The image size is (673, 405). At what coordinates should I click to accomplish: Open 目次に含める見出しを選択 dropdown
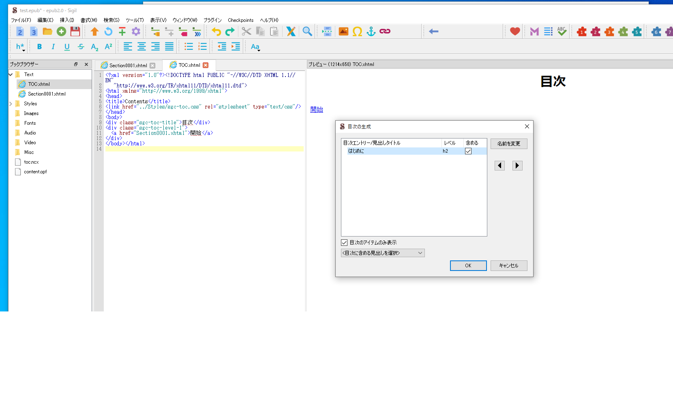383,253
